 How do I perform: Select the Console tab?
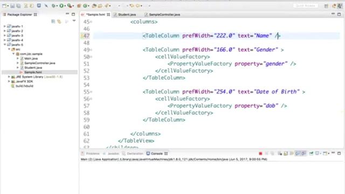point(157,154)
